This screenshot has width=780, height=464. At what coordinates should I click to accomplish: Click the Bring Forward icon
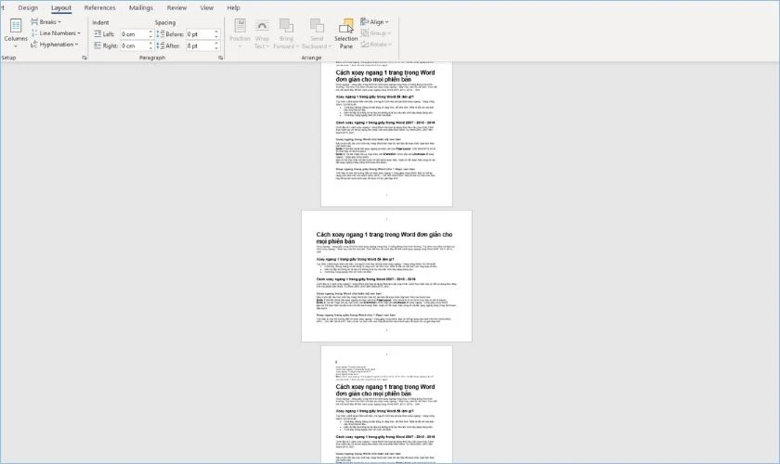pyautogui.click(x=286, y=26)
